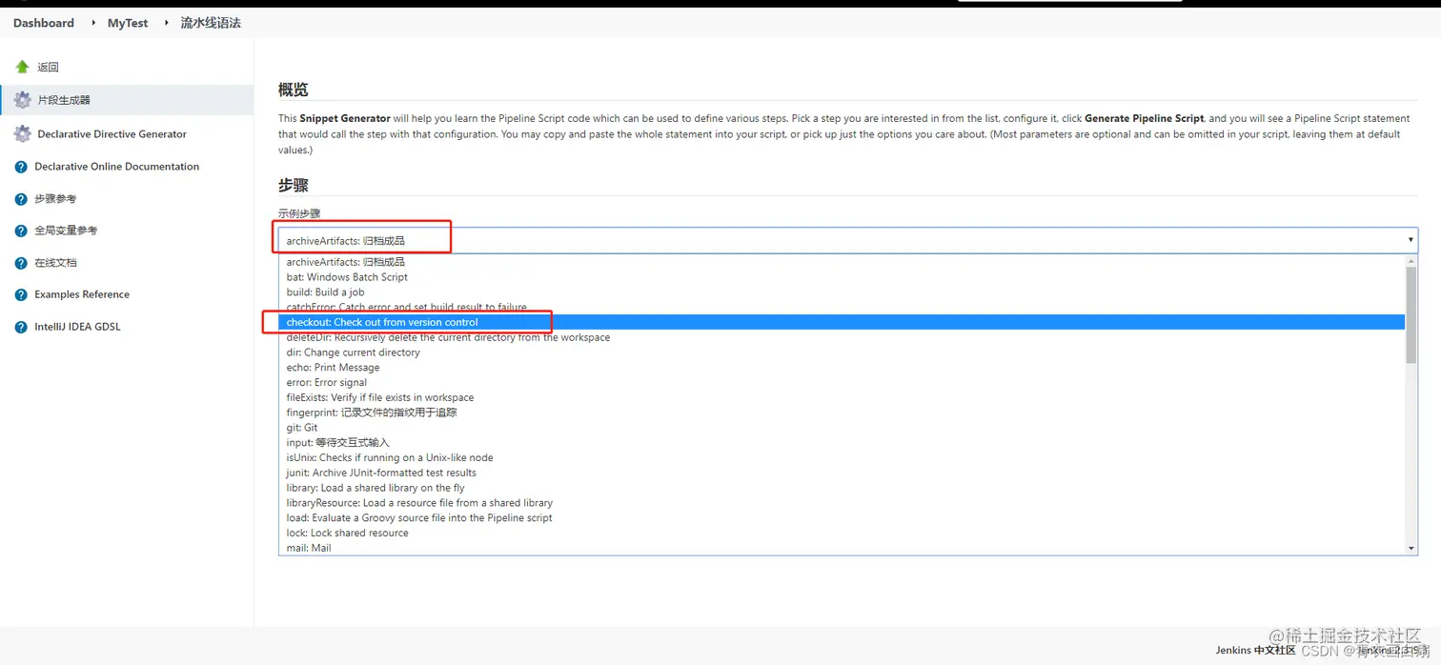Select fileExists: Verify if file exists option

[842, 397]
